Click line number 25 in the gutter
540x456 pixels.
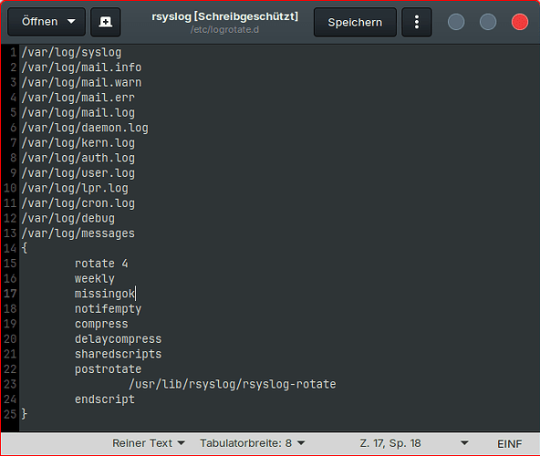10,414
